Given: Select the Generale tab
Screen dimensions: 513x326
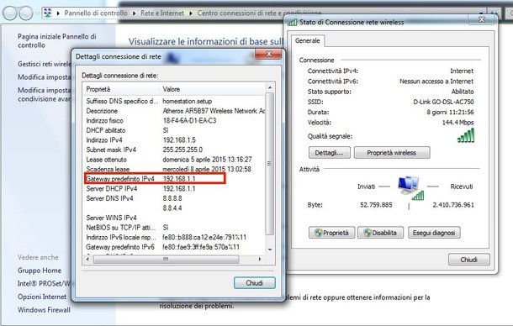Looking at the screenshot, I should [308, 40].
